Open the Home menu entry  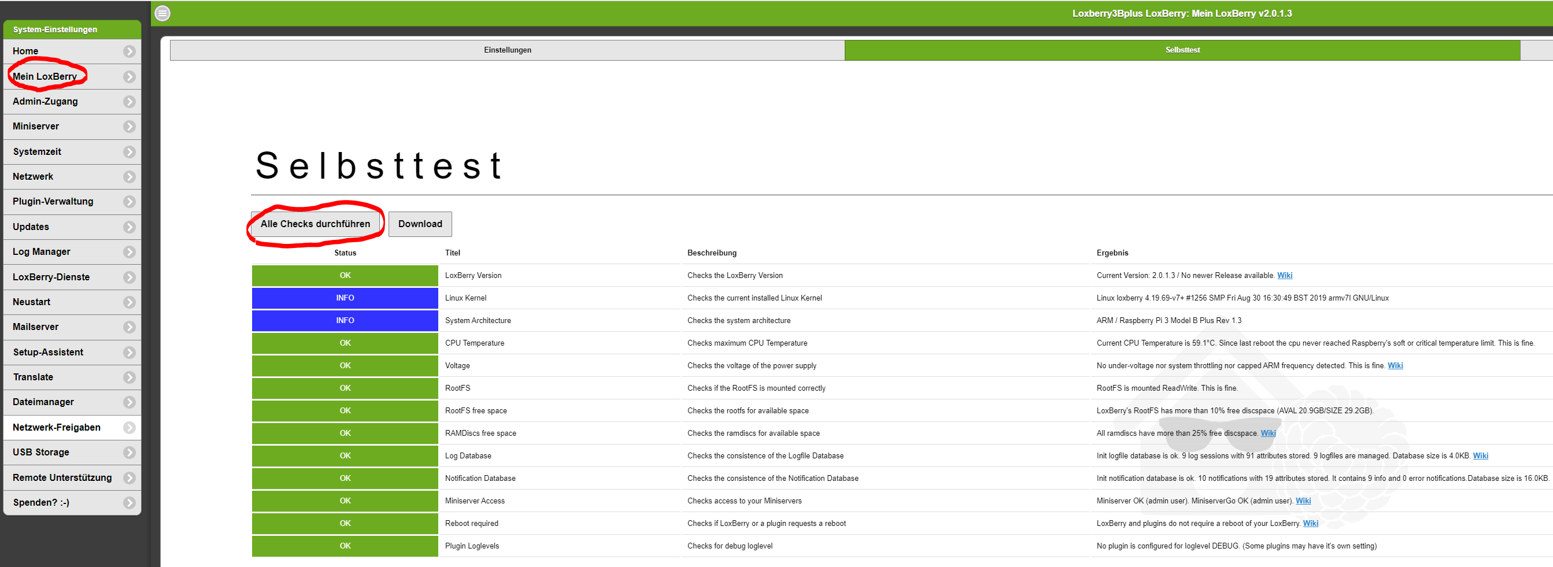point(72,51)
